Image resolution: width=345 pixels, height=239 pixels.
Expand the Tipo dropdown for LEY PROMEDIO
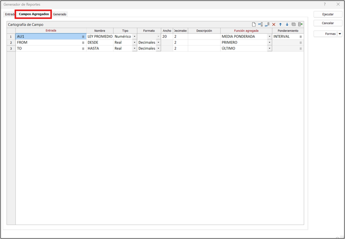click(x=135, y=36)
